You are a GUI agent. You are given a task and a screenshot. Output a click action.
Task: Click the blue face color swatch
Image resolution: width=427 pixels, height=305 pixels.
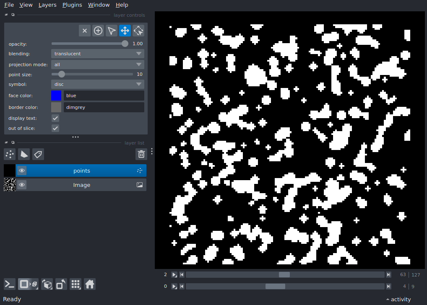(56, 96)
